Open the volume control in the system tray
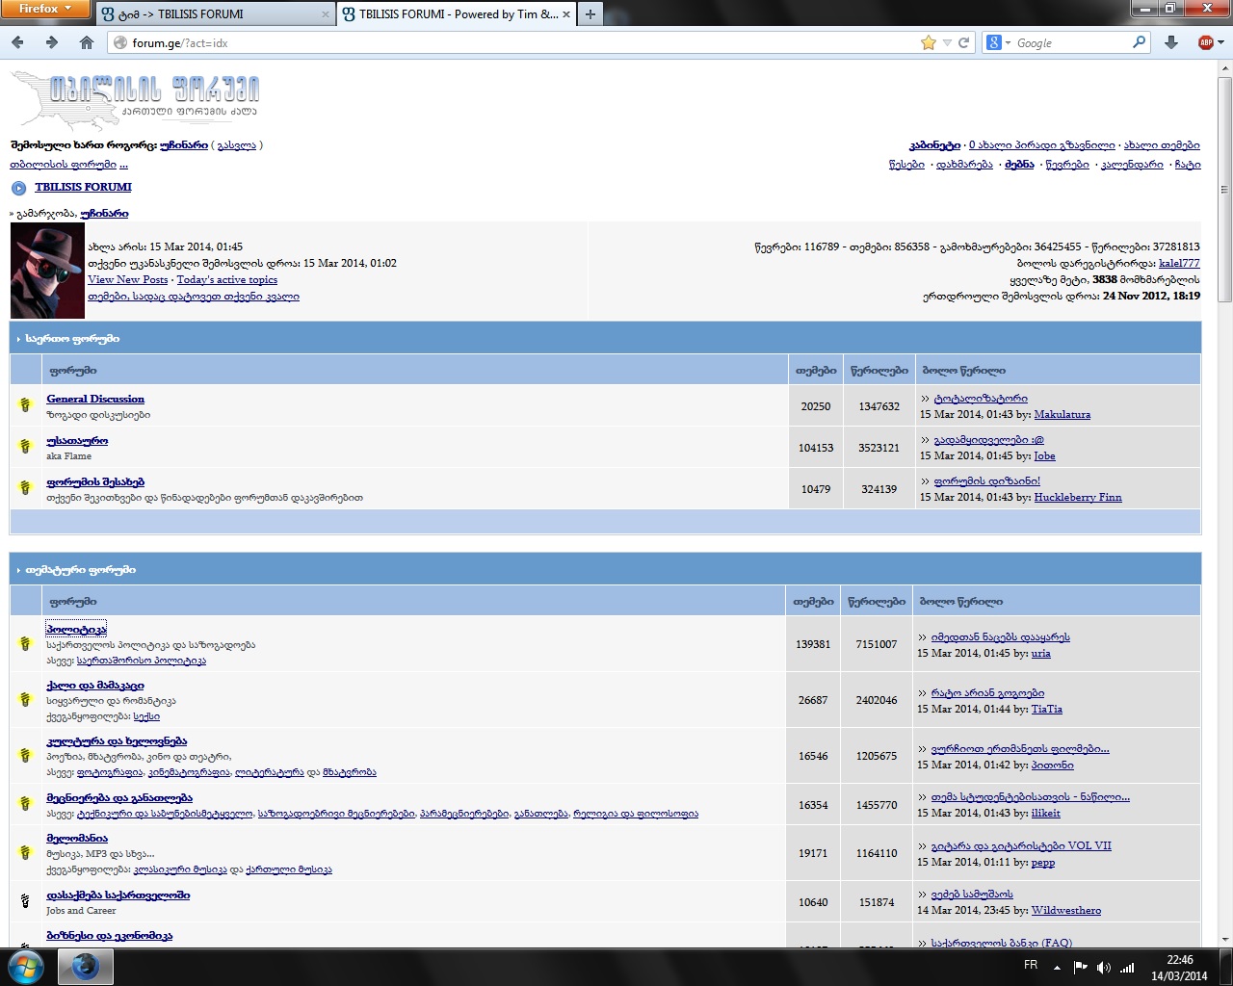Screen dimensions: 1233x986 coord(1103,967)
